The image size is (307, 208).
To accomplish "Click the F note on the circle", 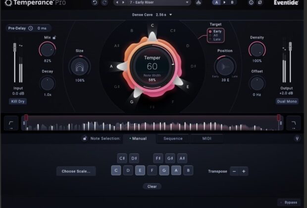I will point(173,102).
